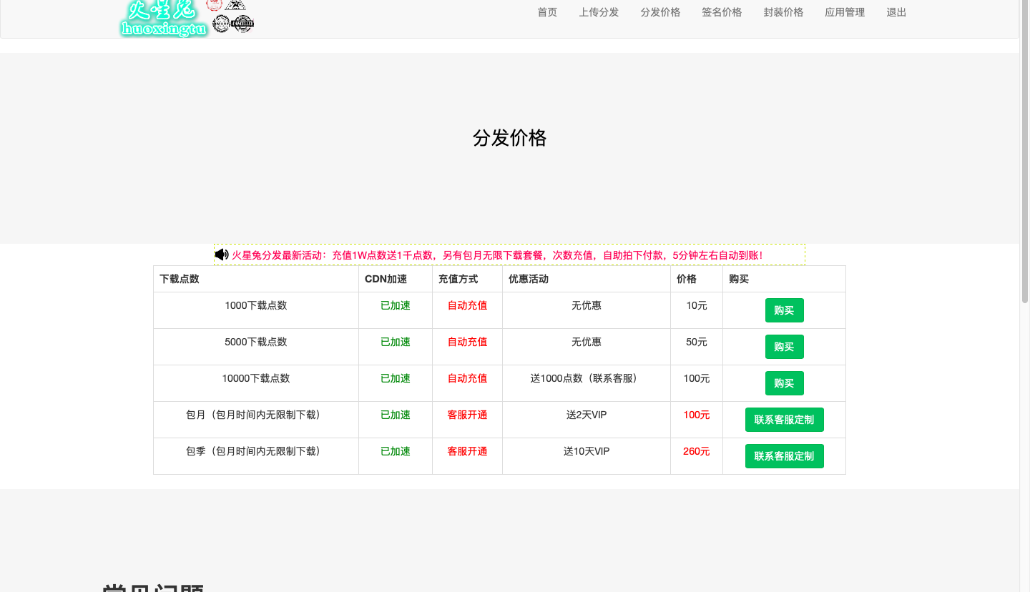
Task: Click the huoxingtu logo in header
Action: [164, 19]
